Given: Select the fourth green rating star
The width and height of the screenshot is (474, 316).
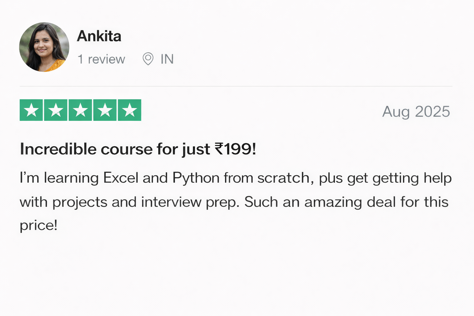Looking at the screenshot, I should (105, 110).
